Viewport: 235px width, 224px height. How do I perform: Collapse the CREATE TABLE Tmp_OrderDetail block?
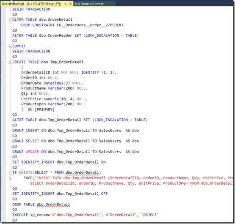(11, 62)
